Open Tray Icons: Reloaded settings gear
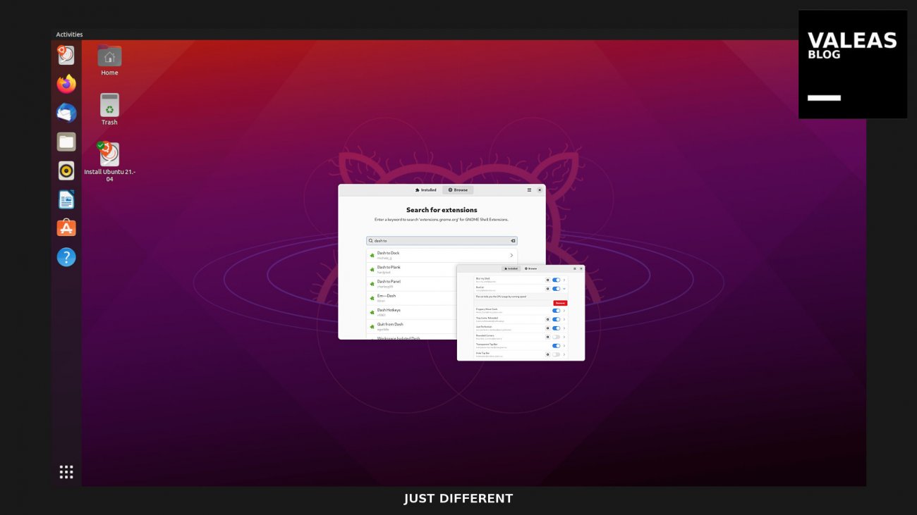 (x=547, y=319)
